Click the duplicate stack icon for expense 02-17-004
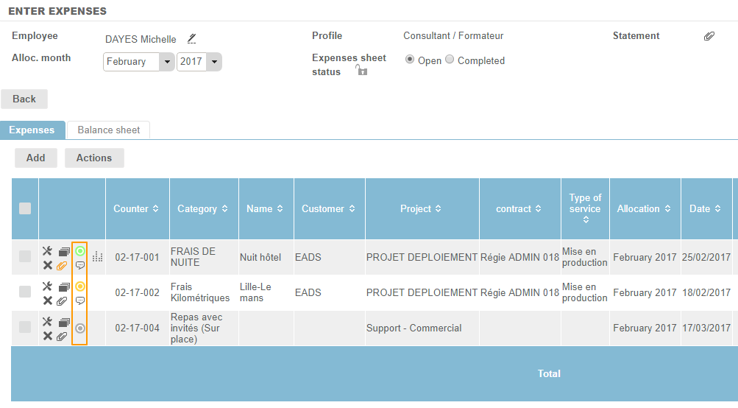This screenshot has height=408, width=738. tap(64, 323)
